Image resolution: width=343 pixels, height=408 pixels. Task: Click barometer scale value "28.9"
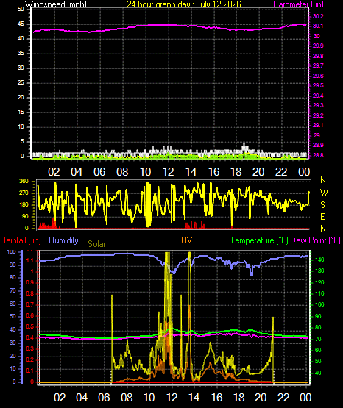tap(318, 146)
